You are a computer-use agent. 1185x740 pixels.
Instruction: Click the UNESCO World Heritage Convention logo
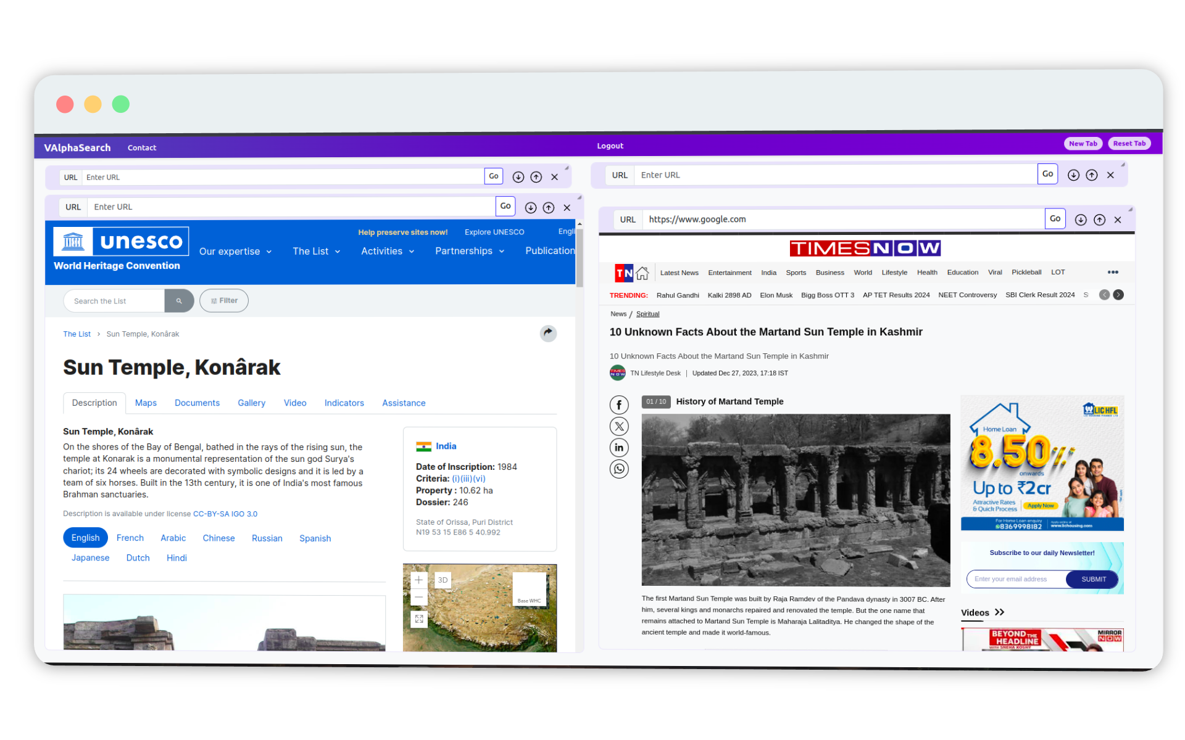click(x=120, y=247)
